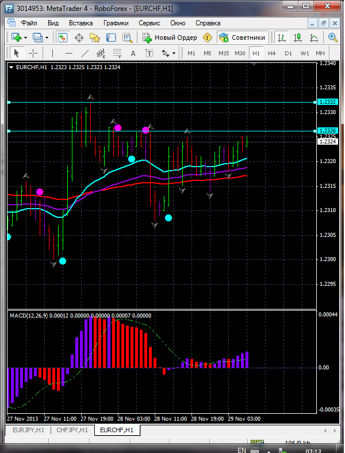Choose the Equidistant Channel tool
This screenshot has height=453, width=345.
(x=101, y=53)
